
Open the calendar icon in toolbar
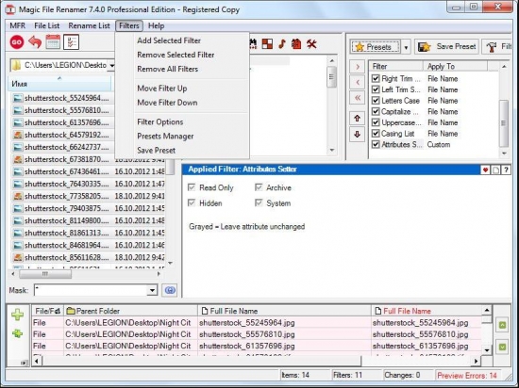click(x=53, y=42)
